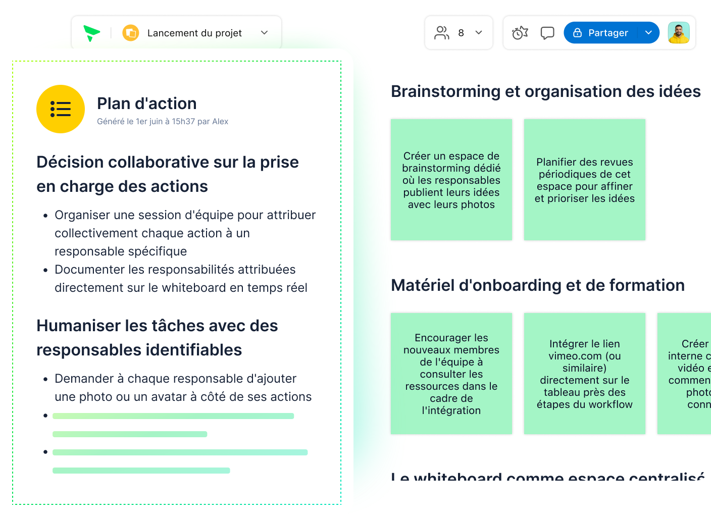Click the Plan d'action heading

point(147,104)
